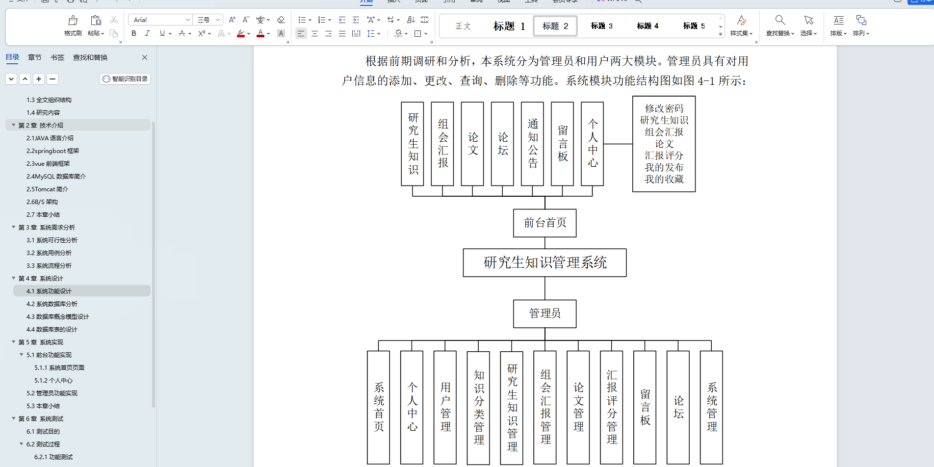
Task: Toggle superscript X² formatting
Action: [202, 33]
